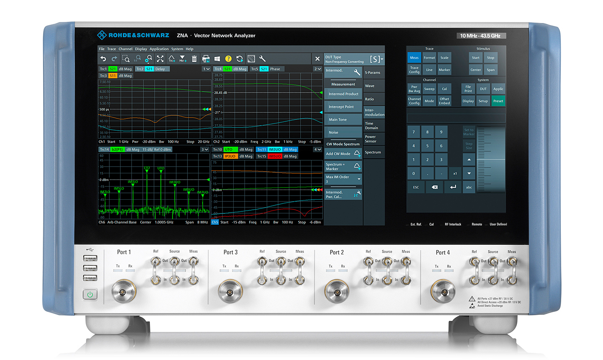The height and width of the screenshot is (360, 603).
Task: Switch to the Power Sensor tab
Action: pos(374,139)
